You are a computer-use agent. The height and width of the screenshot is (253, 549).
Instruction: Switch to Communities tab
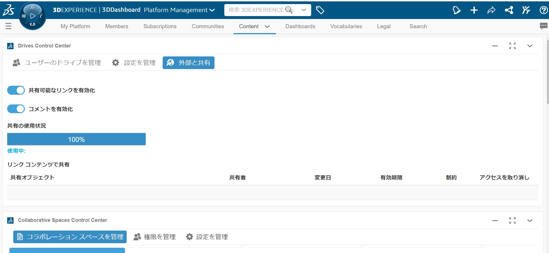208,26
